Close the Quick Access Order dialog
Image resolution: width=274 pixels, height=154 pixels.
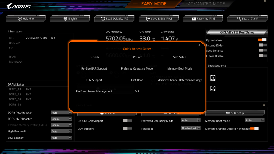click(199, 45)
